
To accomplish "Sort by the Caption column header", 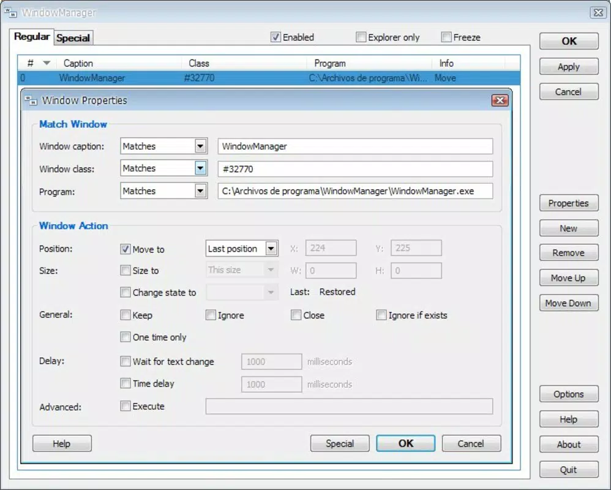I will [x=119, y=63].
